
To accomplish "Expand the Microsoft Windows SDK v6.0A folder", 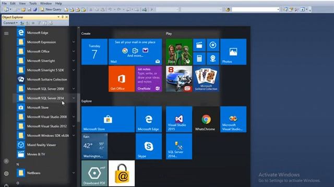I will [74, 136].
